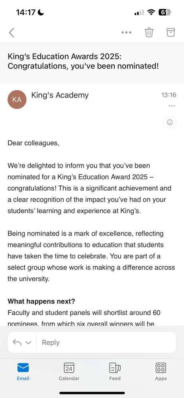Open the Calendar tab
184x398 pixels.
click(69, 372)
